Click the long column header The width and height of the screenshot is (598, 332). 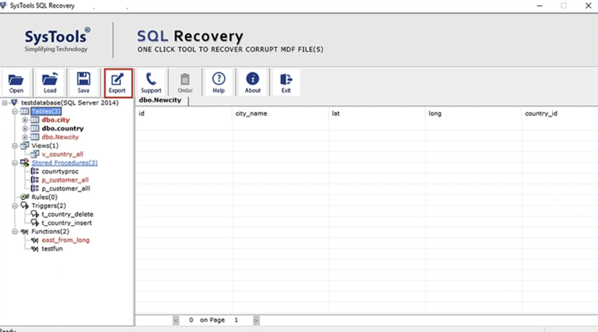pos(473,113)
